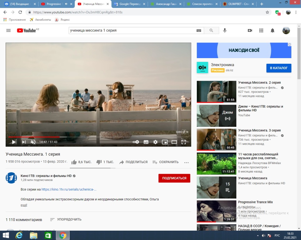Open the ad info icon on banner

pos(289,44)
